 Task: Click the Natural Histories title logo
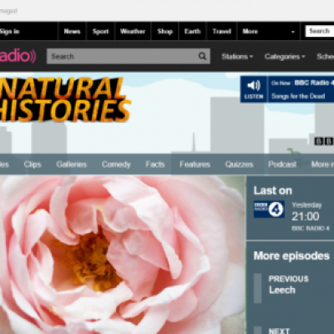tap(63, 99)
